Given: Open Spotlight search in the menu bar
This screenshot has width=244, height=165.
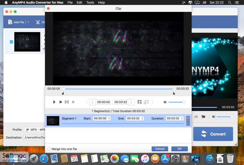Looking at the screenshot, I should tap(230, 2).
